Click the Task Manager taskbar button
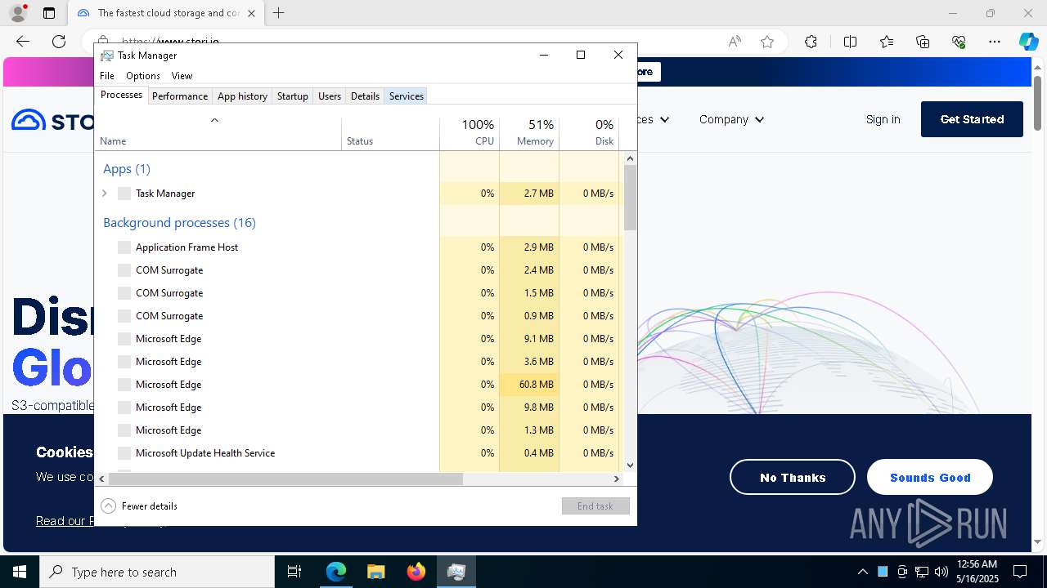The width and height of the screenshot is (1047, 588). (456, 572)
